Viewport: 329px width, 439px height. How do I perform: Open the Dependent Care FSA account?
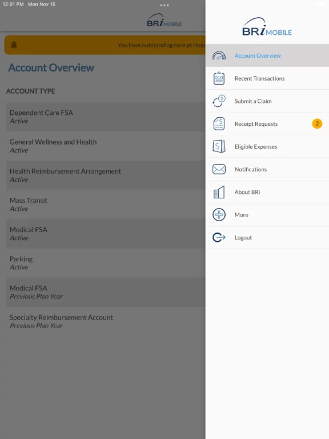point(106,117)
